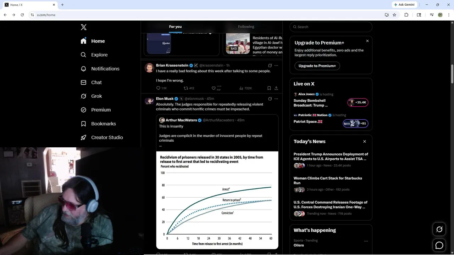Open Ask Gemini button
This screenshot has height=255, width=454.
(404, 5)
